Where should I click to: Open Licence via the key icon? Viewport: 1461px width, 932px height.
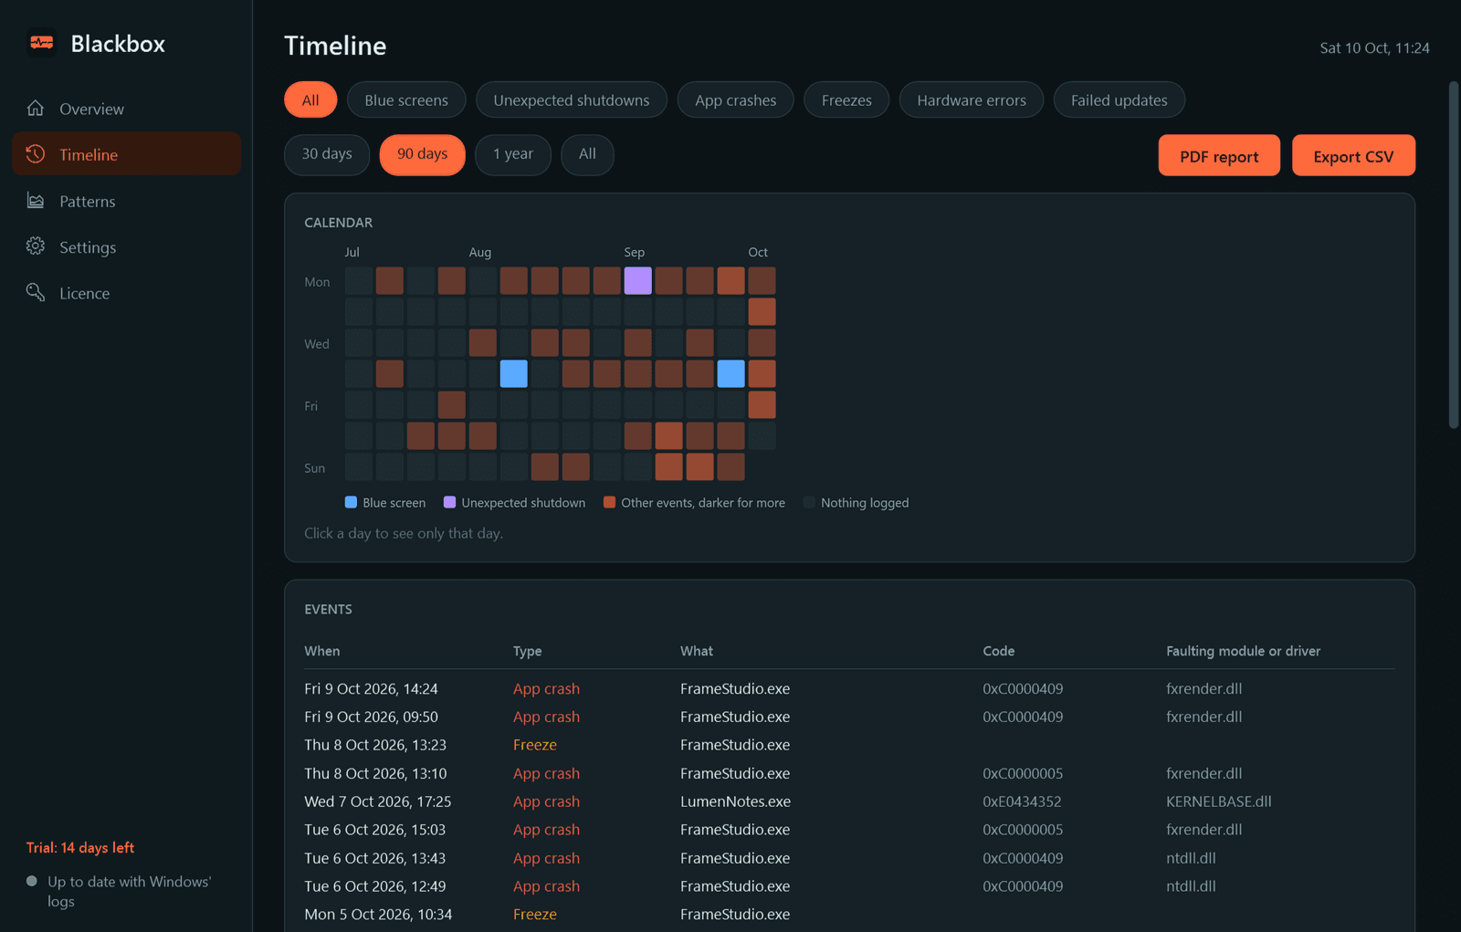pos(36,293)
